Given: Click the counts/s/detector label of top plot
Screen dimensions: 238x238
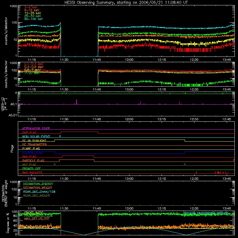Looking at the screenshot, I should click(6, 31).
